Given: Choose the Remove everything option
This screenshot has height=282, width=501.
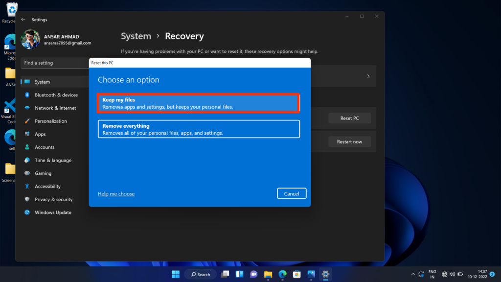Looking at the screenshot, I should pyautogui.click(x=199, y=129).
